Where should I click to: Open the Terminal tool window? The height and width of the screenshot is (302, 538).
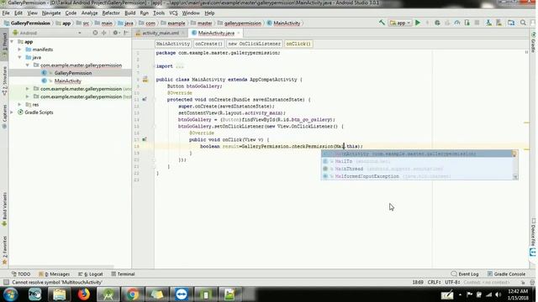(123, 274)
